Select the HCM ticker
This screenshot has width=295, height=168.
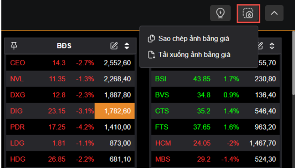pos(163,143)
